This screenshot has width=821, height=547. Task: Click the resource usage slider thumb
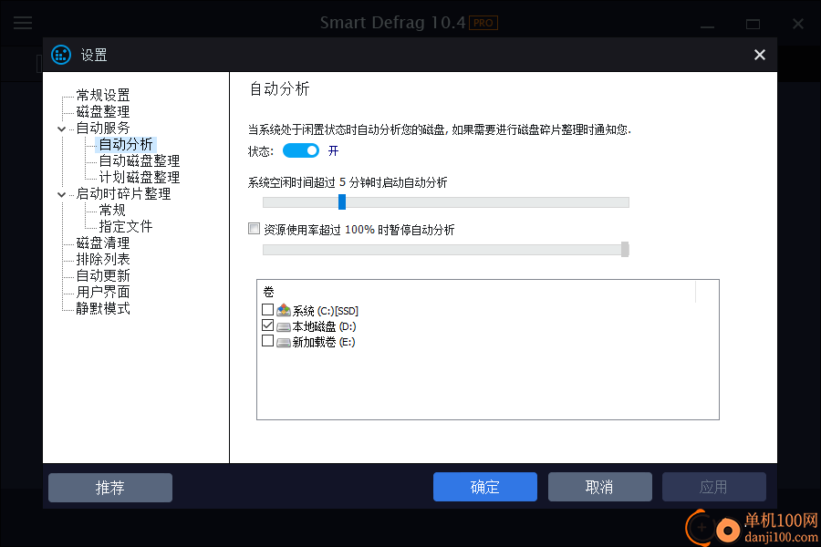pos(625,250)
